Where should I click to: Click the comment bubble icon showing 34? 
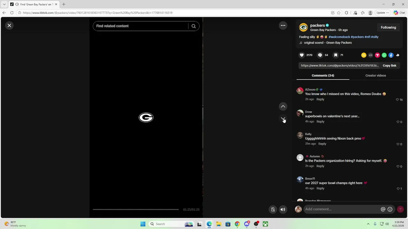pyautogui.click(x=320, y=55)
